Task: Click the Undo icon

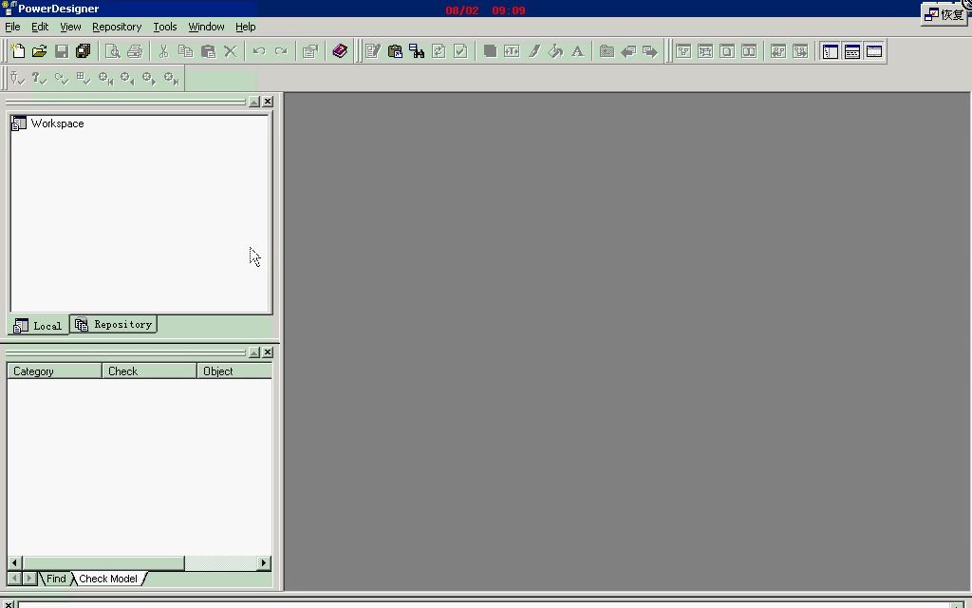Action: [257, 50]
